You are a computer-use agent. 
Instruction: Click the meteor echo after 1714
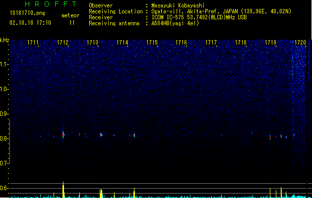click(x=134, y=135)
